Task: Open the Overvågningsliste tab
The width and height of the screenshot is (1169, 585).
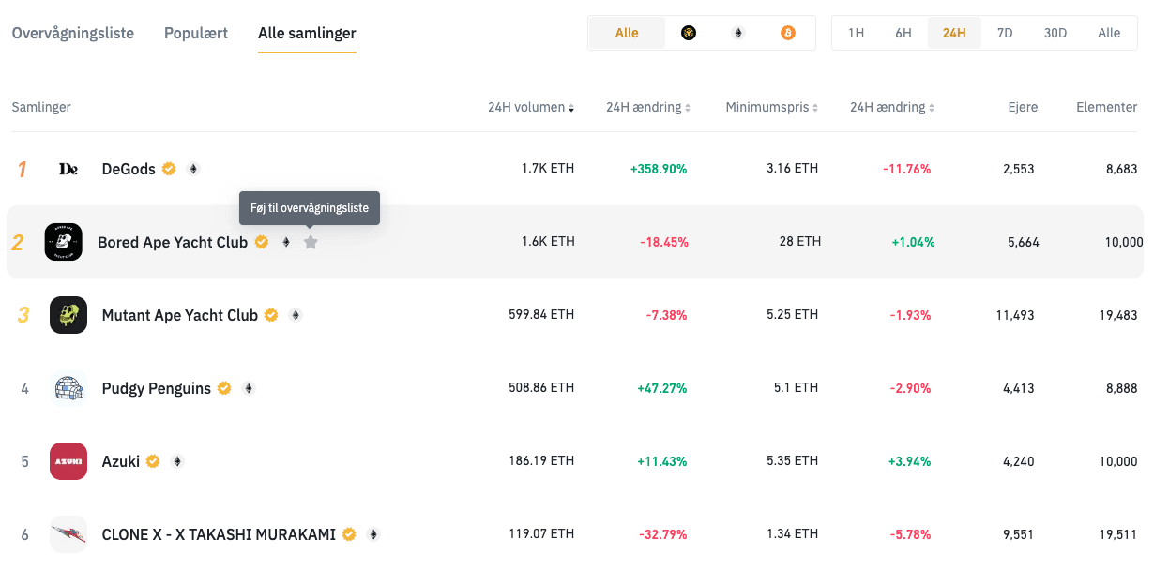Action: (x=73, y=33)
